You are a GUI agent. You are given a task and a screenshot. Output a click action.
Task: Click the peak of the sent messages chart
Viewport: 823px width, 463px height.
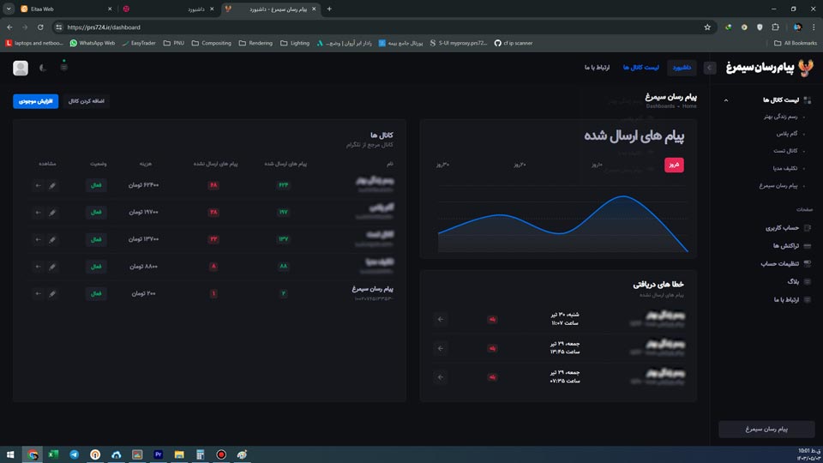coord(623,196)
